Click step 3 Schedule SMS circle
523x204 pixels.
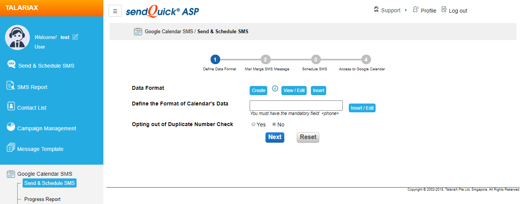(x=315, y=60)
